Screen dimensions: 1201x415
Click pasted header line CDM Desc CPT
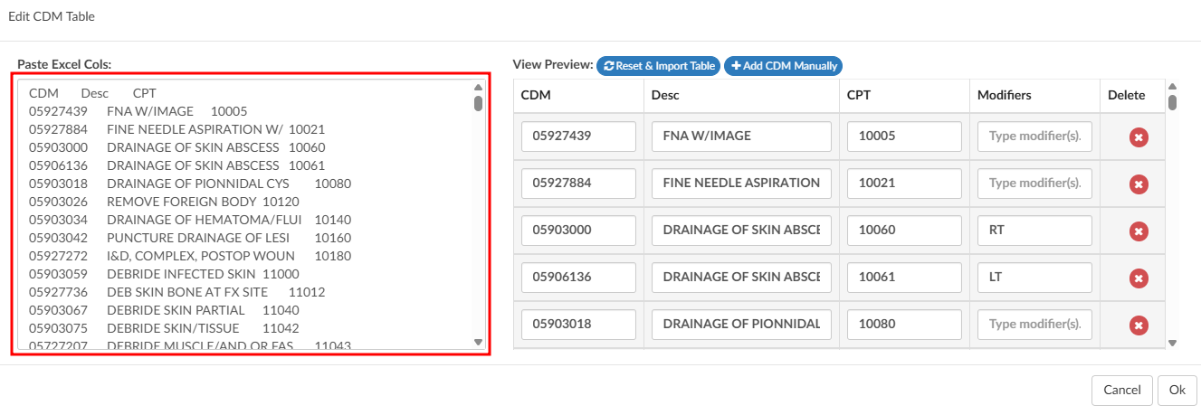[92, 93]
